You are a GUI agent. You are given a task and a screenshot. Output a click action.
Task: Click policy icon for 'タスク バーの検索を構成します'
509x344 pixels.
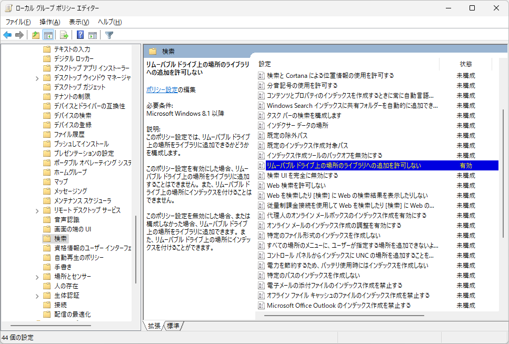261,116
